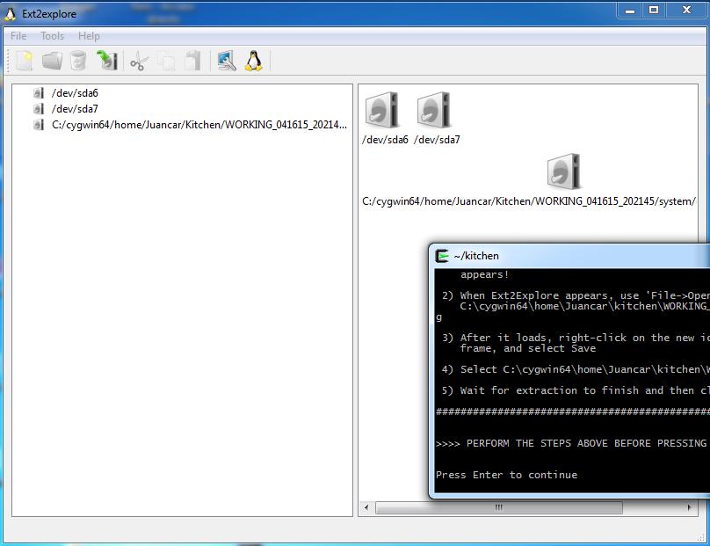The height and width of the screenshot is (546, 710).
Task: Select /dev/sda7 in the tree
Action: (75, 109)
